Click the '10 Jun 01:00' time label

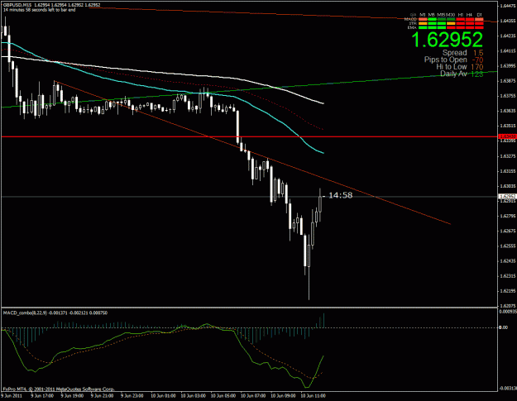pyautogui.click(x=163, y=396)
